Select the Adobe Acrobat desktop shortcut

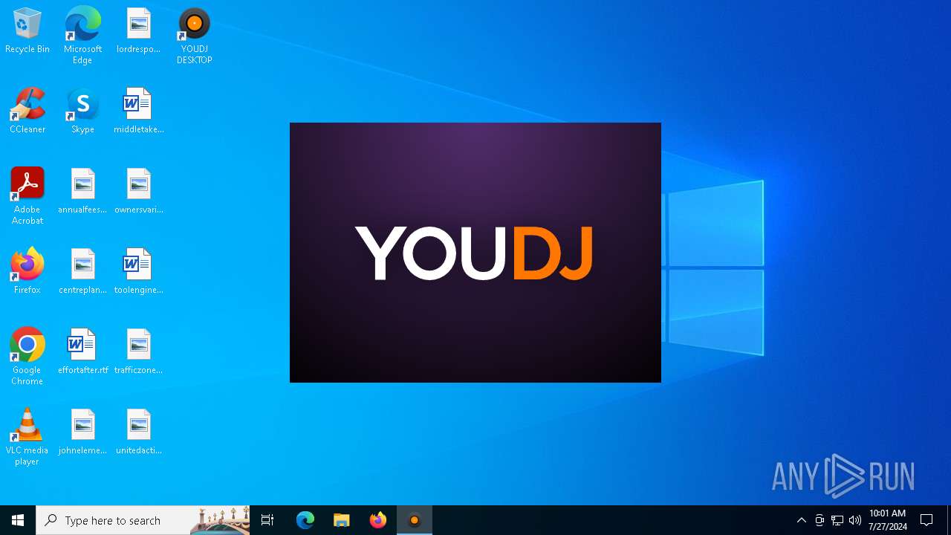coord(27,196)
